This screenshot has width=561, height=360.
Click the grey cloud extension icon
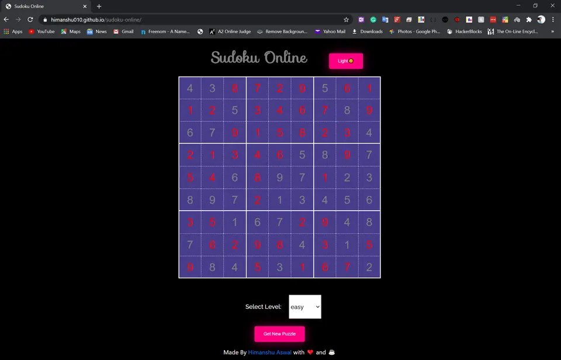[x=517, y=20]
